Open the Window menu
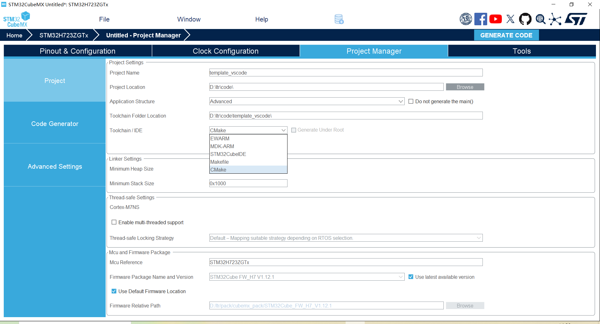600x324 pixels. click(x=189, y=19)
